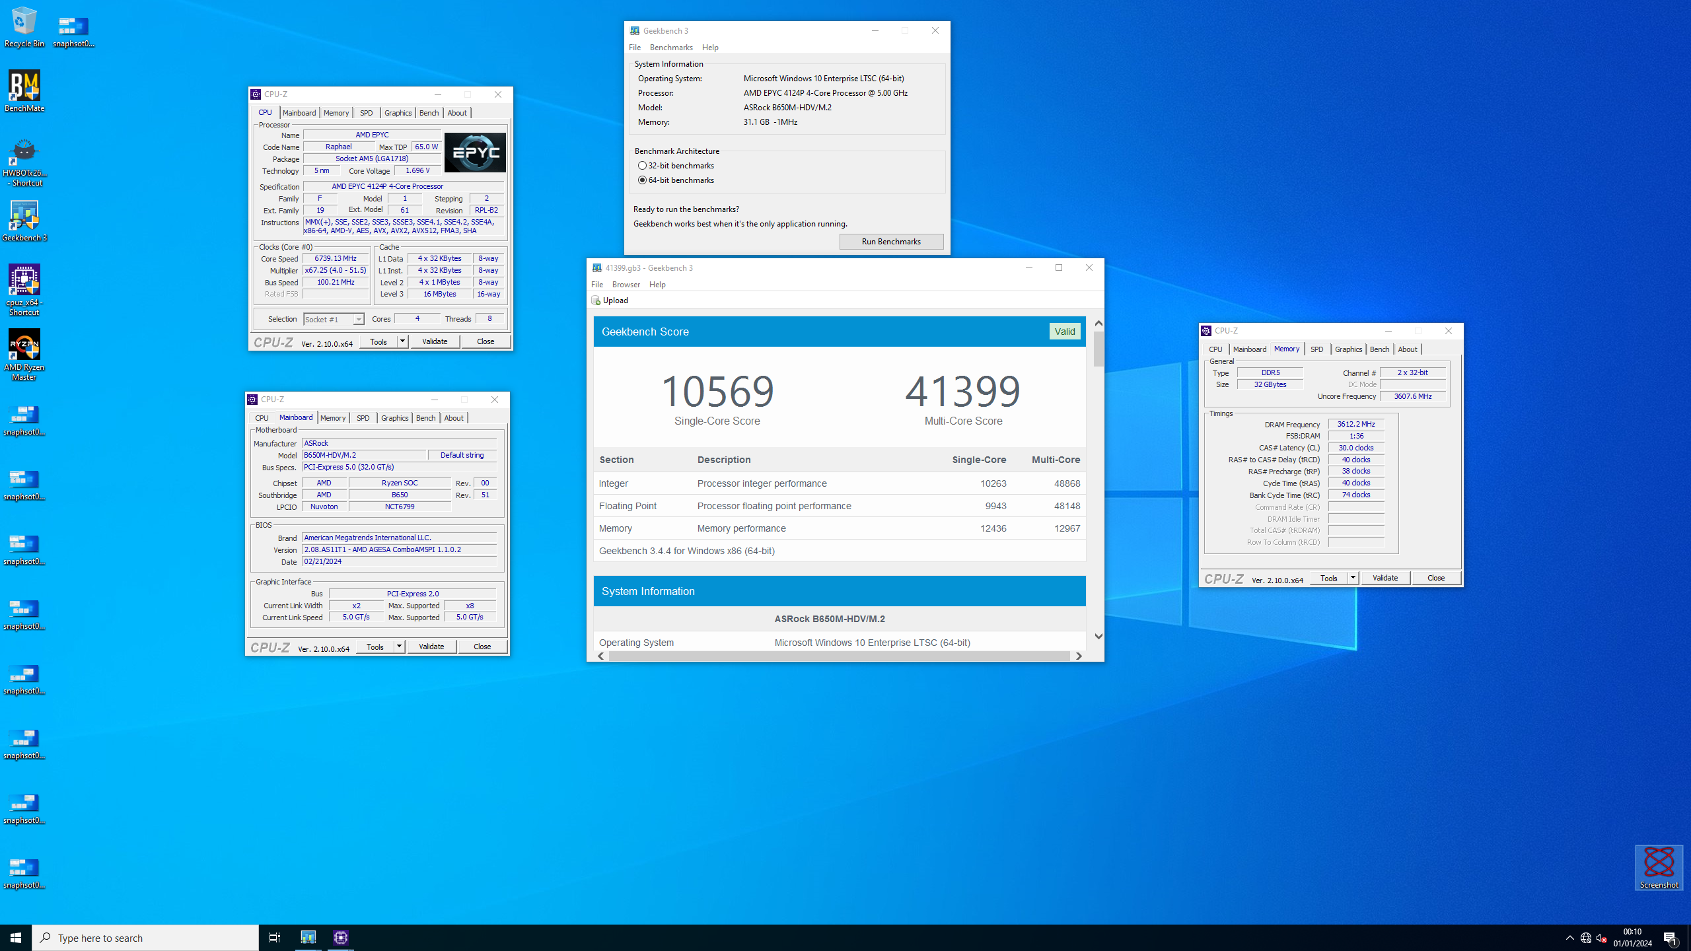The image size is (1691, 951).
Task: Open Help menu in Geekbench 3 launcher window
Action: click(710, 48)
